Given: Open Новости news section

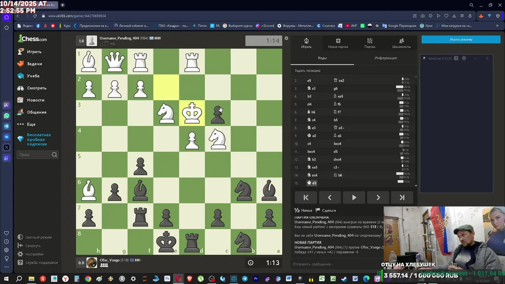Looking at the screenshot, I should 31,100.
